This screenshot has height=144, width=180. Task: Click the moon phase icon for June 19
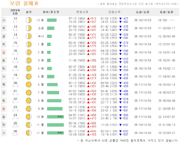click(28, 76)
